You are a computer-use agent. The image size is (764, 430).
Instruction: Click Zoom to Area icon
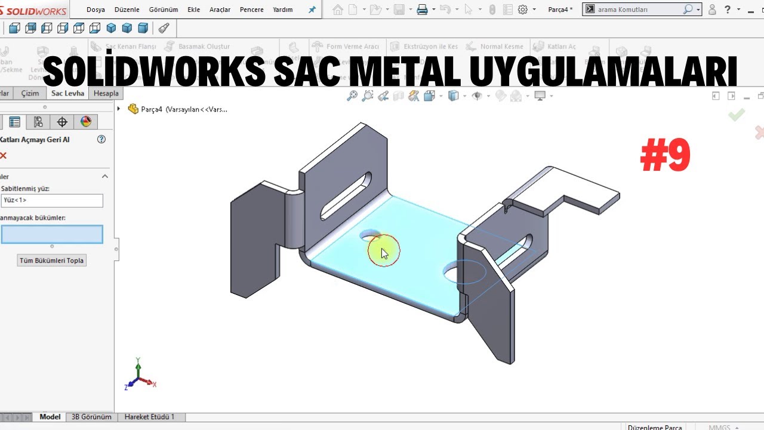coord(368,96)
